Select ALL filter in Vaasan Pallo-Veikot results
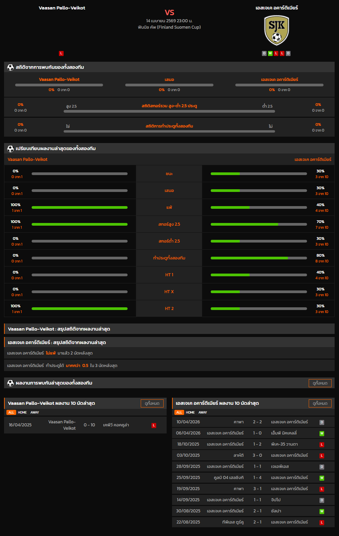339x536 pixels. (x=11, y=412)
